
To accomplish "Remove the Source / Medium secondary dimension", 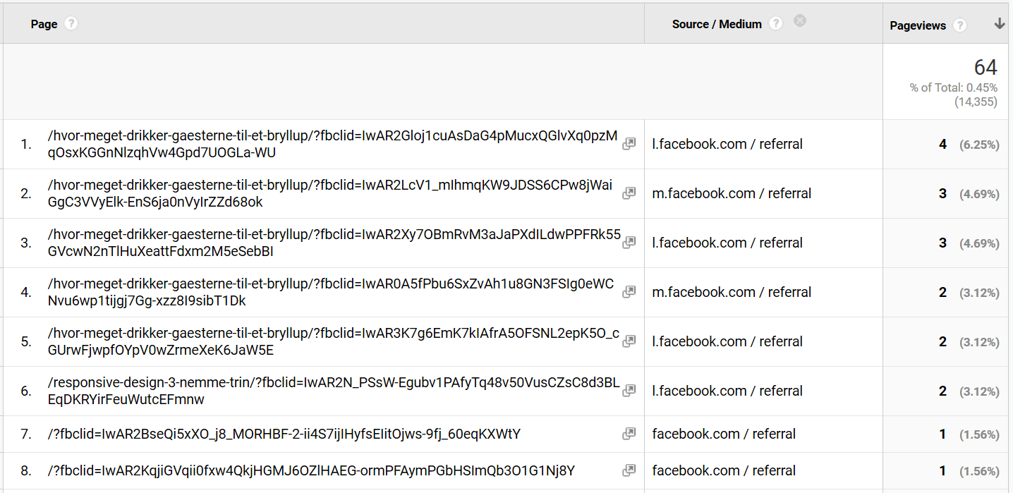I will pyautogui.click(x=799, y=21).
